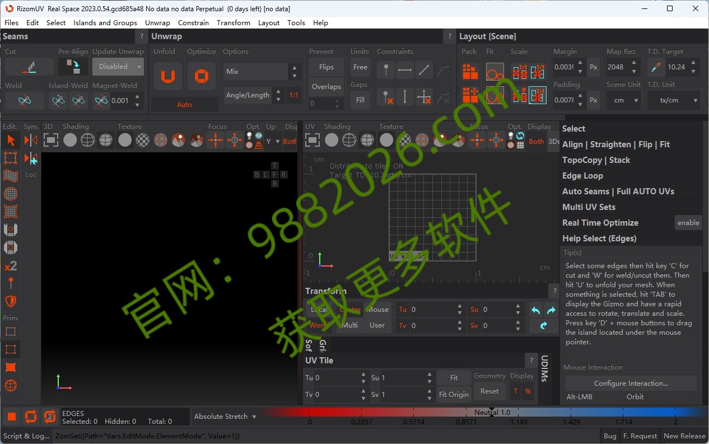Open the Absolute Stretch dropdown
Screen dimensions: 709x444
coord(225,417)
